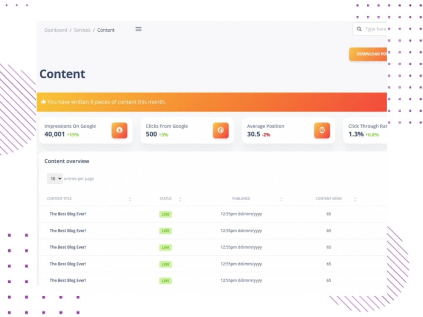The image size is (423, 317).
Task: Sort by Status column arrows
Action: (180, 199)
